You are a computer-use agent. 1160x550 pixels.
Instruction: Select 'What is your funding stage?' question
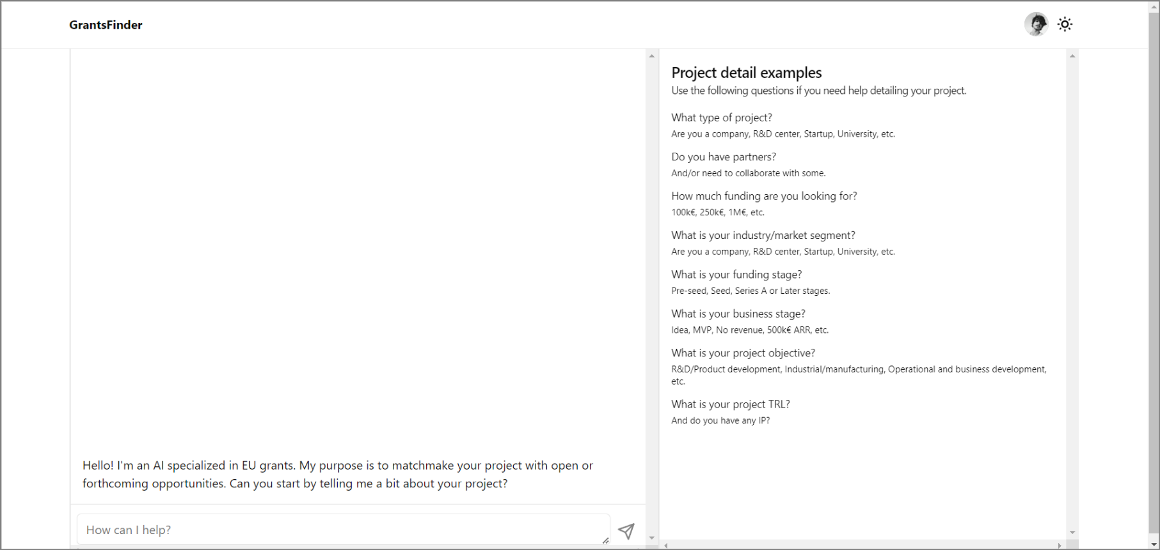pyautogui.click(x=736, y=275)
